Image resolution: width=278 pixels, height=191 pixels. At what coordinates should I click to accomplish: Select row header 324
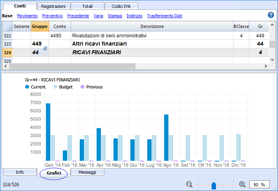(x=7, y=53)
